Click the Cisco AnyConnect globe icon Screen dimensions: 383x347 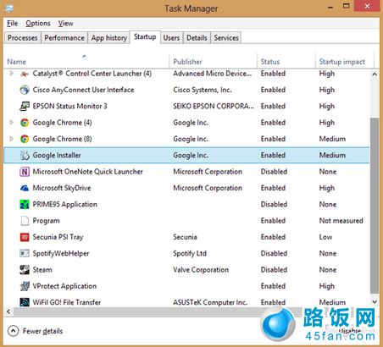pyautogui.click(x=25, y=90)
